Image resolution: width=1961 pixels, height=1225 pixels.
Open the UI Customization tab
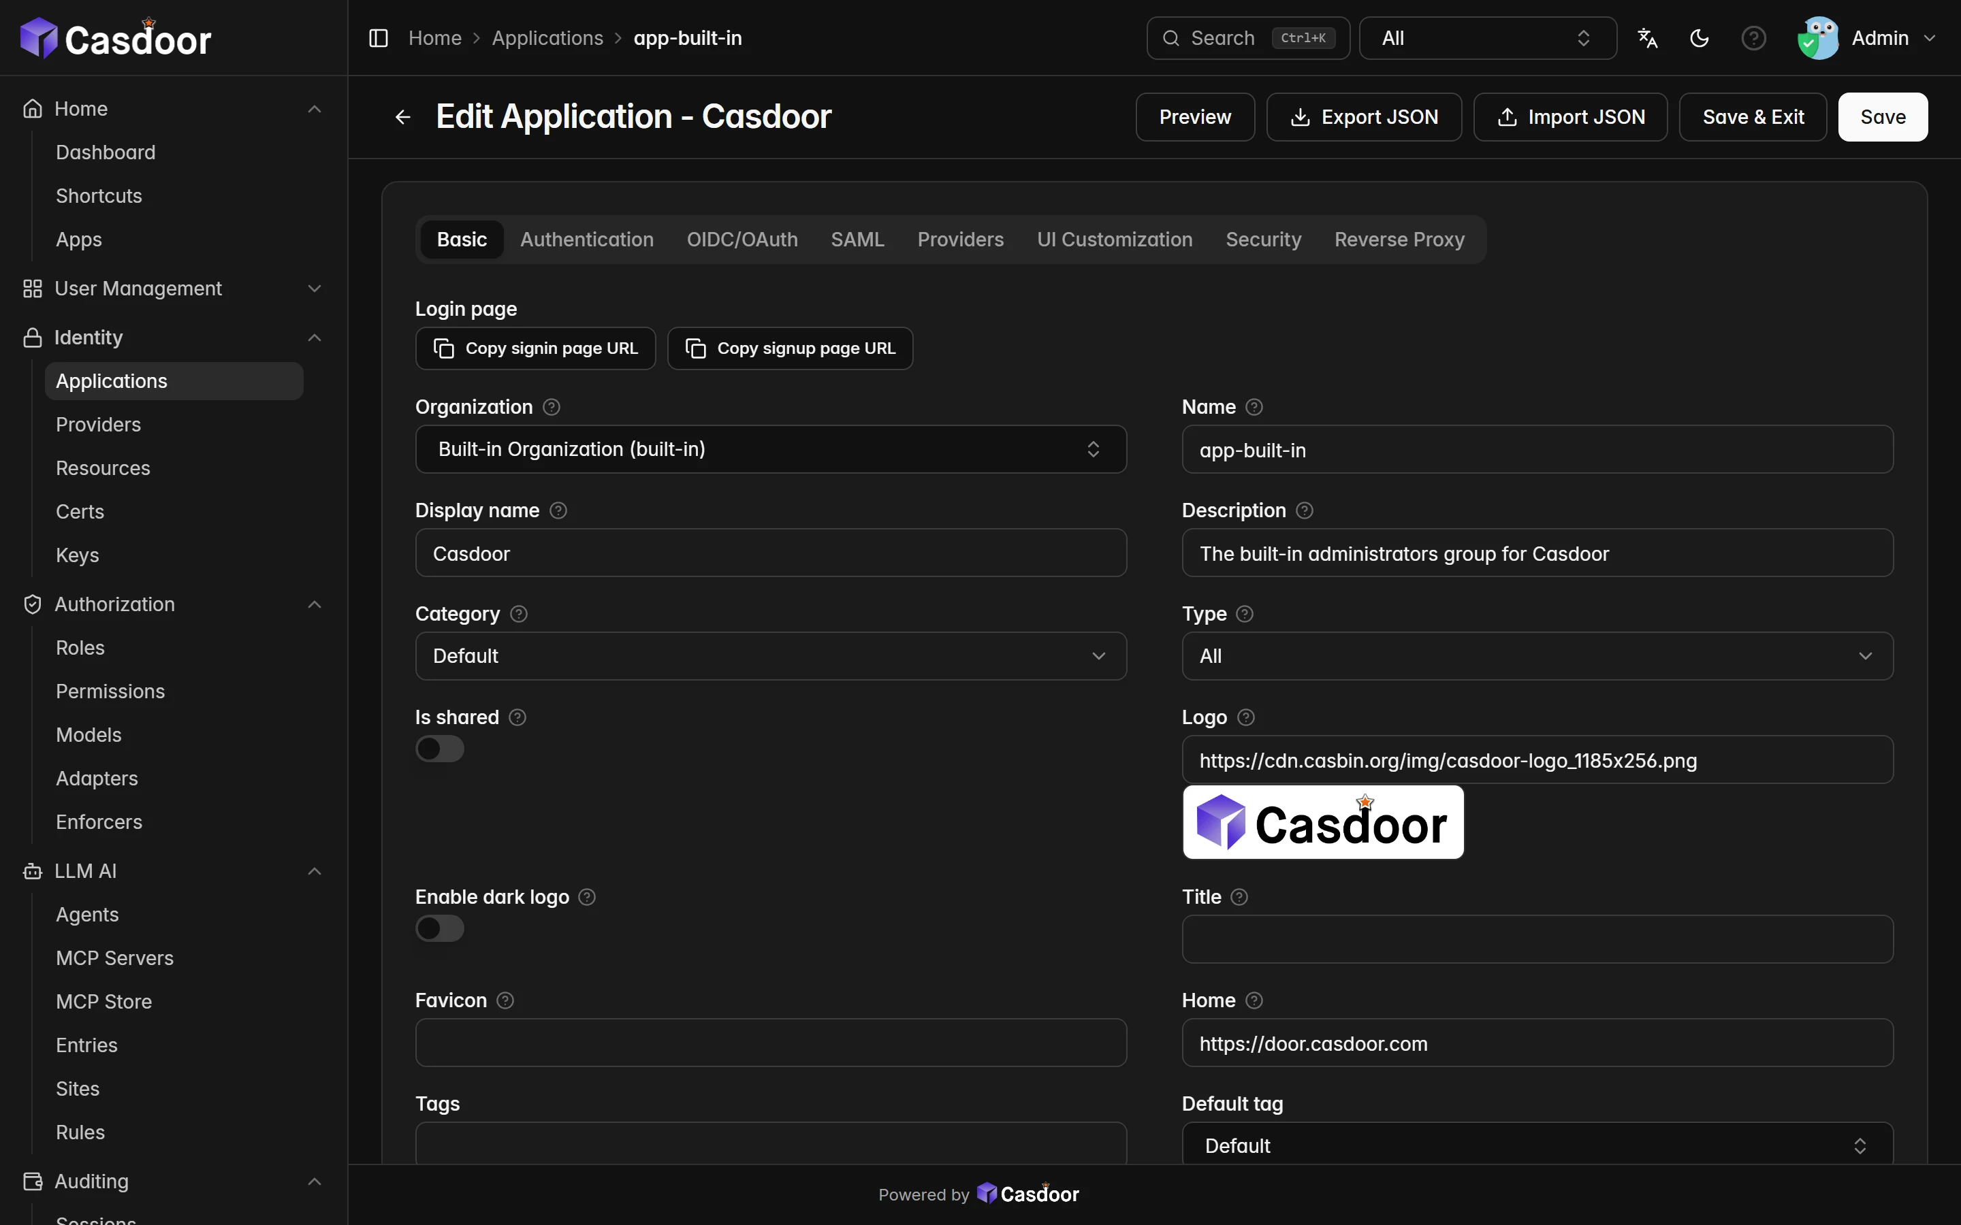tap(1114, 240)
